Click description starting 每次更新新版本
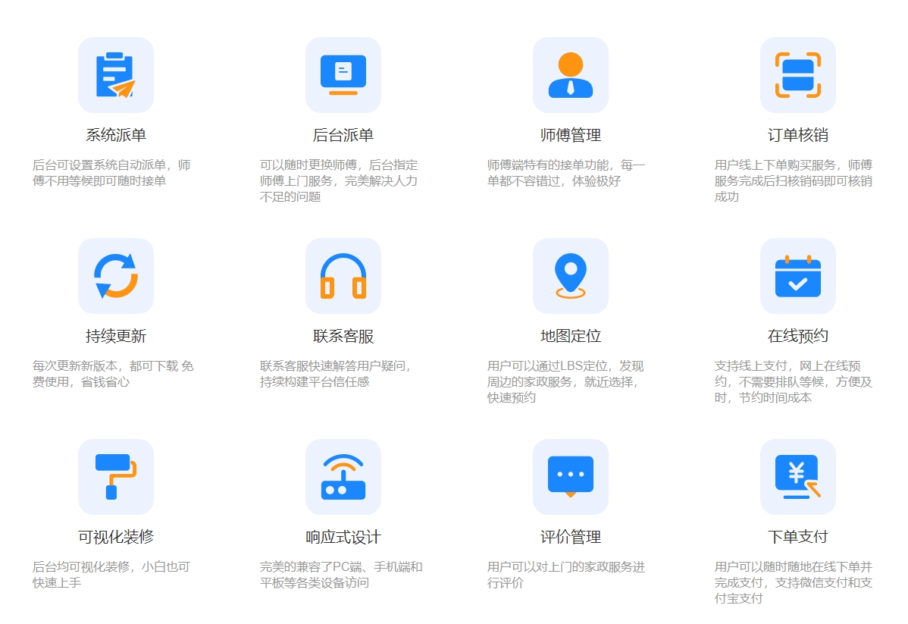 point(113,374)
